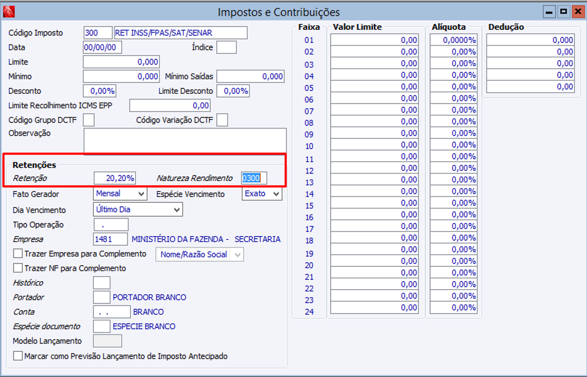Click Alíquota field for Faixa 24
Screen dimensions: 587x377
pos(454,308)
